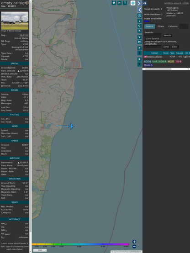Click the I map button
This screenshot has height=253, width=190.
click(139, 53)
